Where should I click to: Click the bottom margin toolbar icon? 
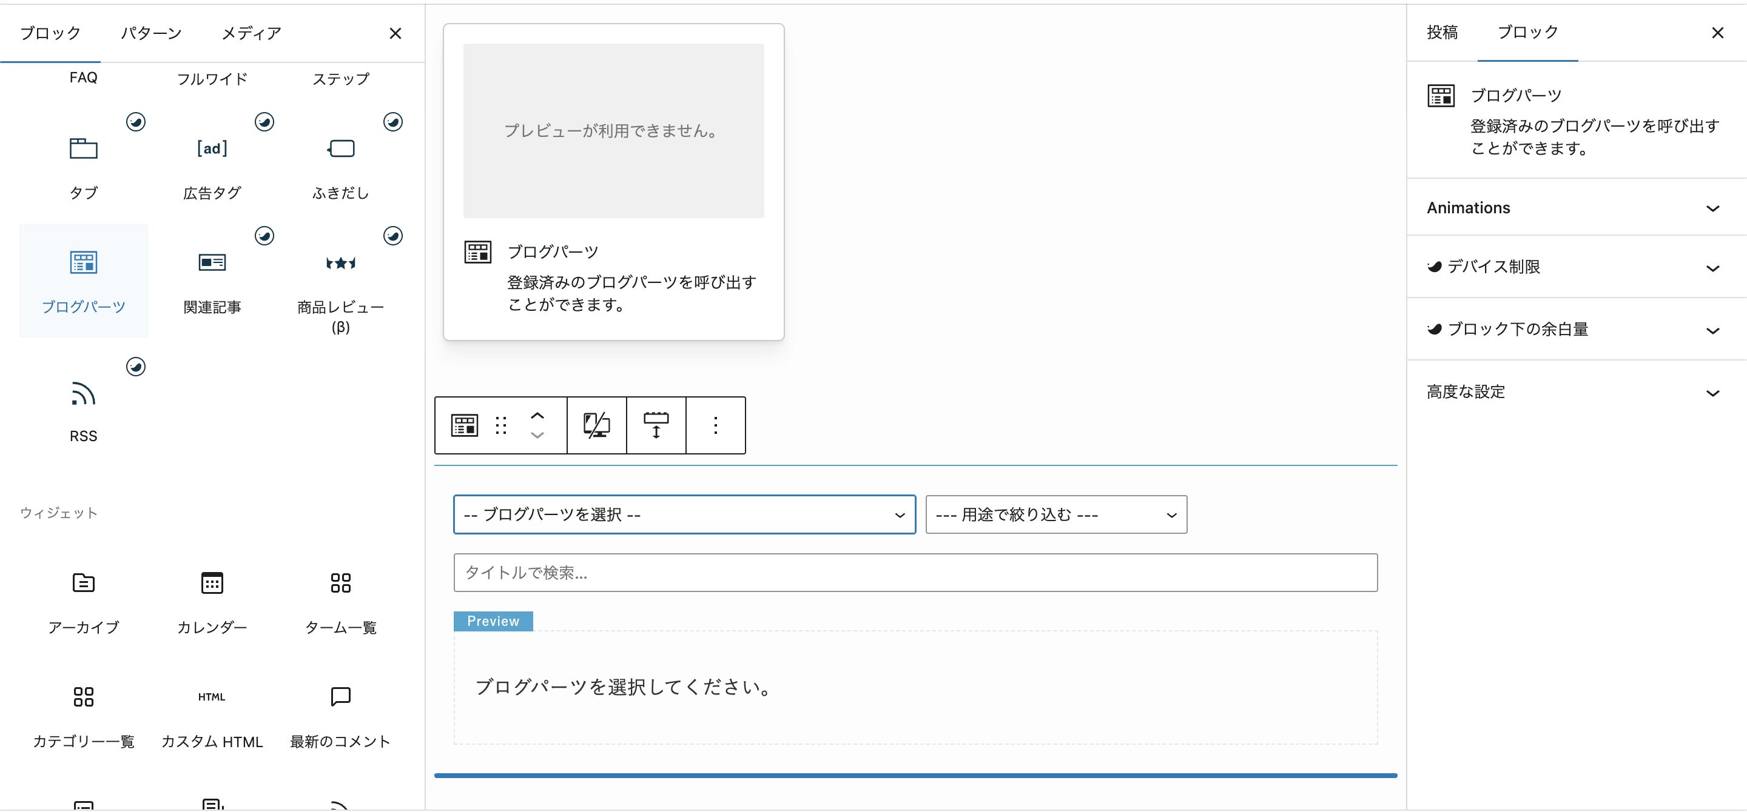656,425
